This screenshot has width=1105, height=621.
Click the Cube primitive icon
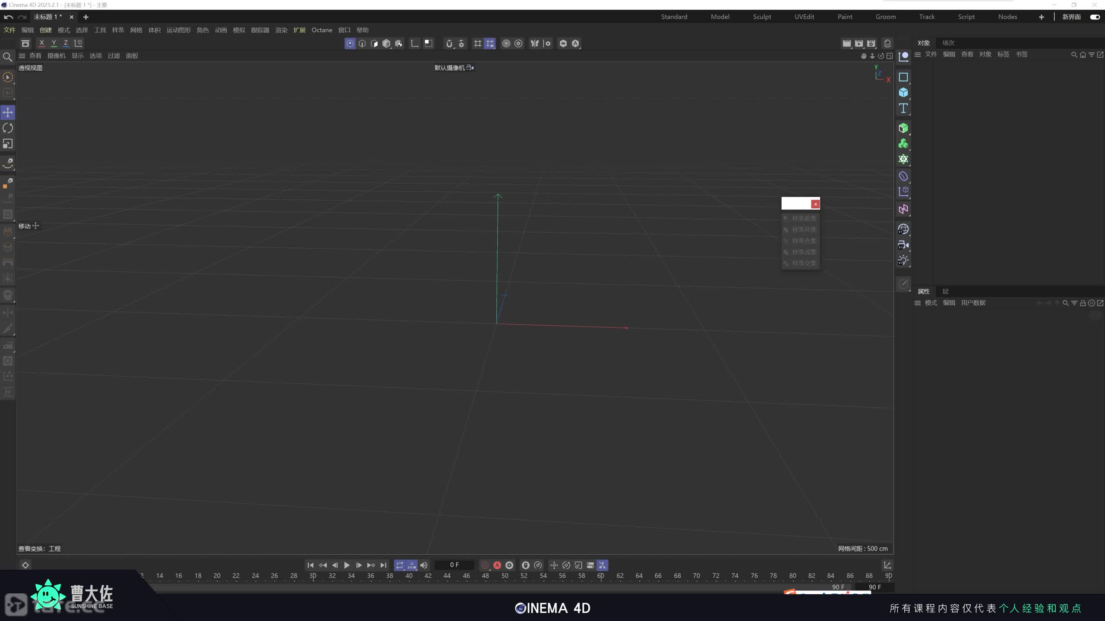(903, 93)
